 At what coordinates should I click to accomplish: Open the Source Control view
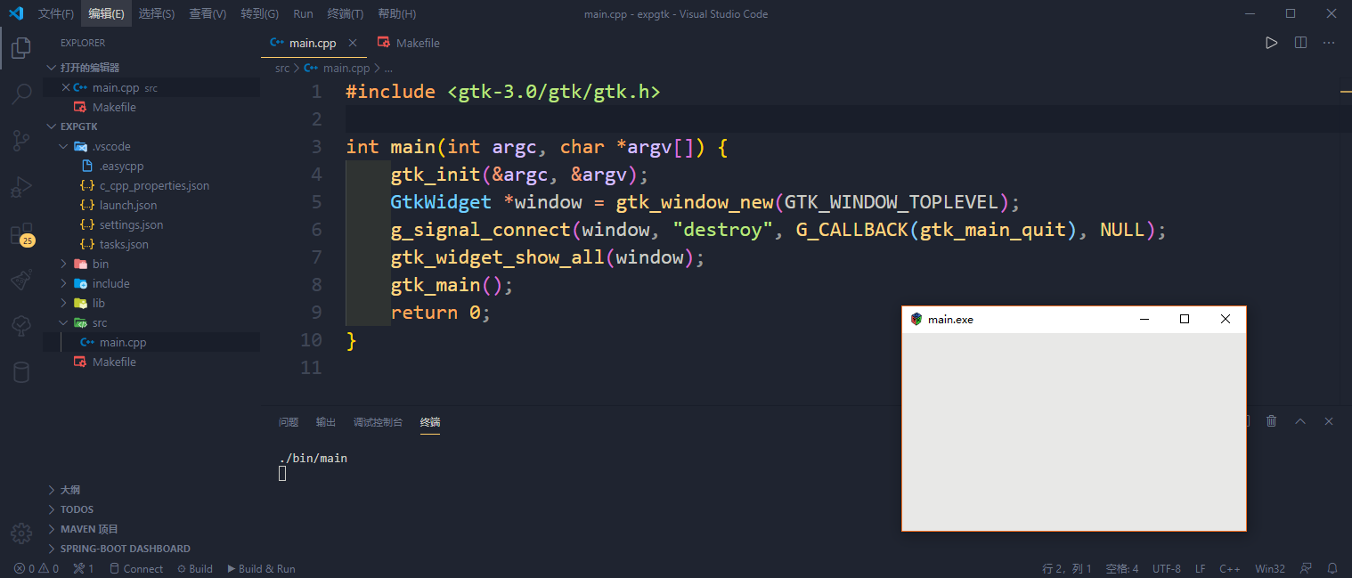(x=20, y=141)
